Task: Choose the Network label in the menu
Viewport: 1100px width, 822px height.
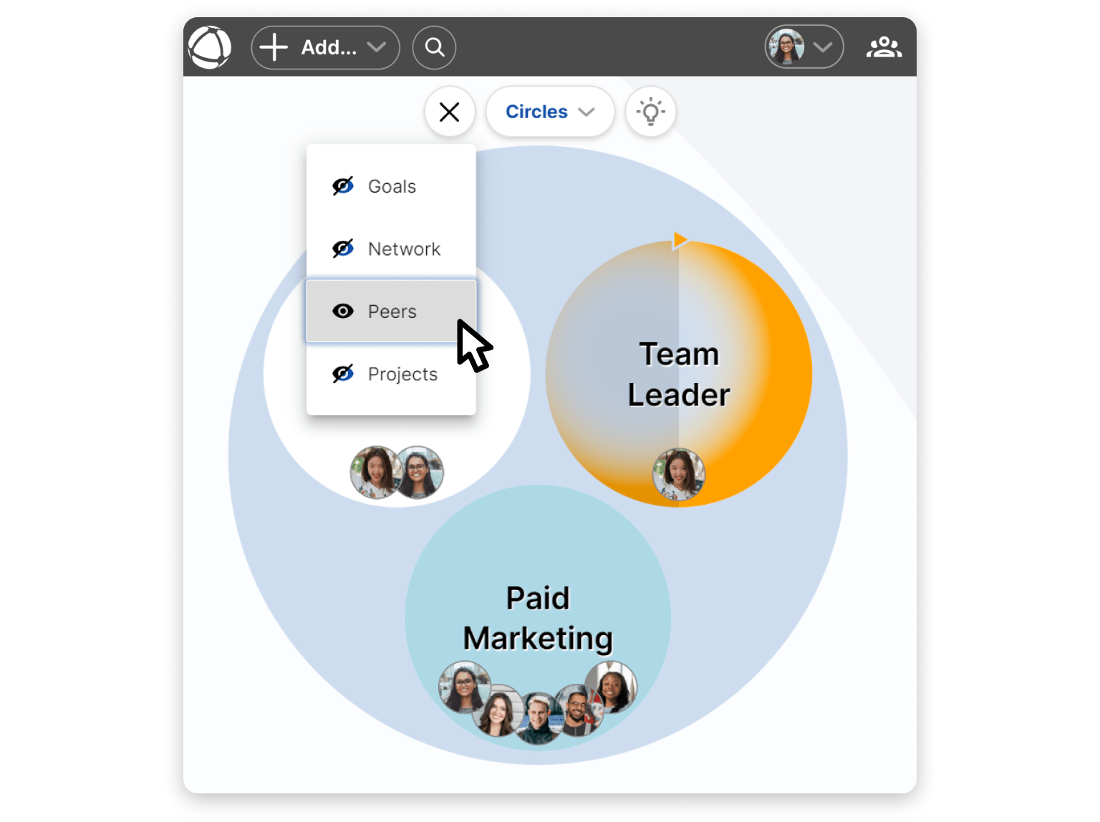Action: [404, 248]
